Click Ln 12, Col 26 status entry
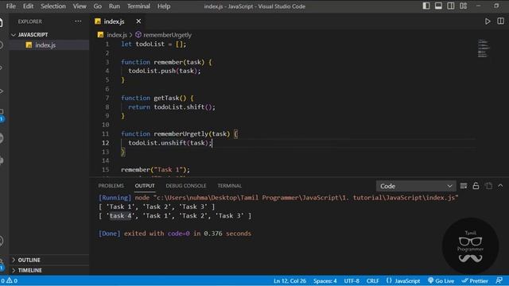The image size is (509, 286). (289, 280)
